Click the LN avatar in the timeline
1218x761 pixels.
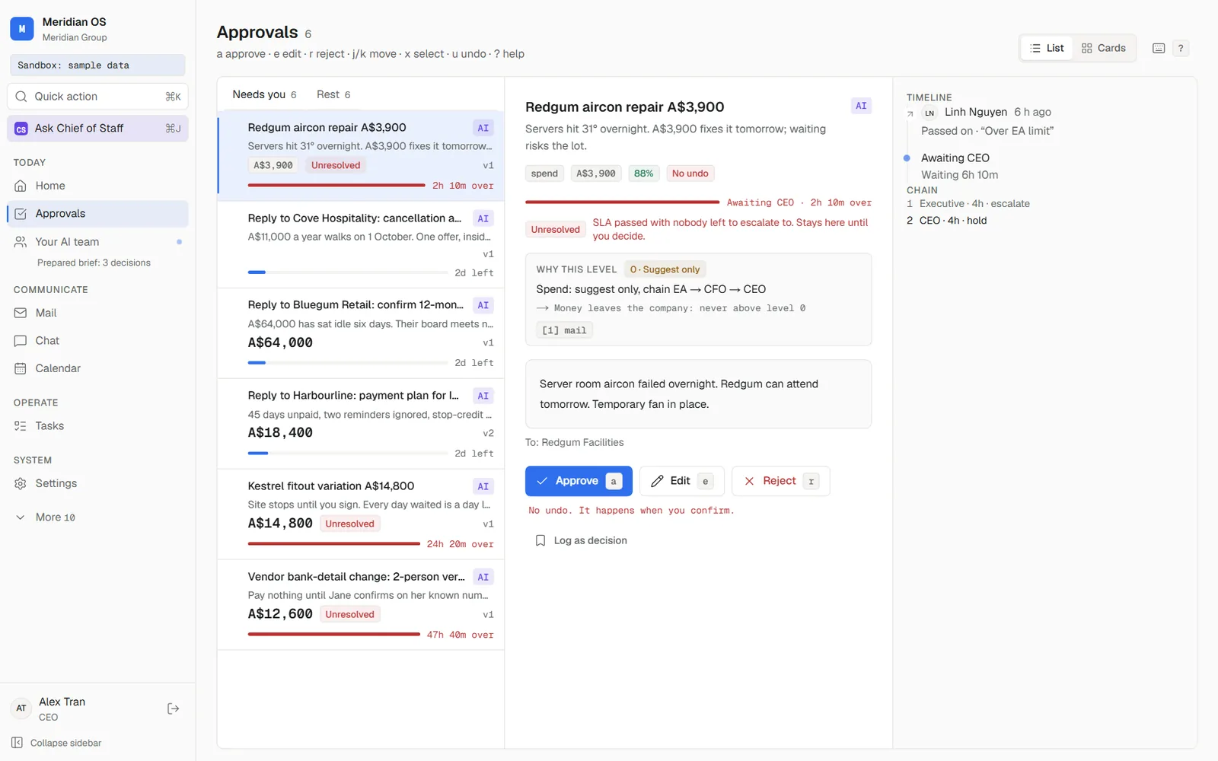(929, 113)
